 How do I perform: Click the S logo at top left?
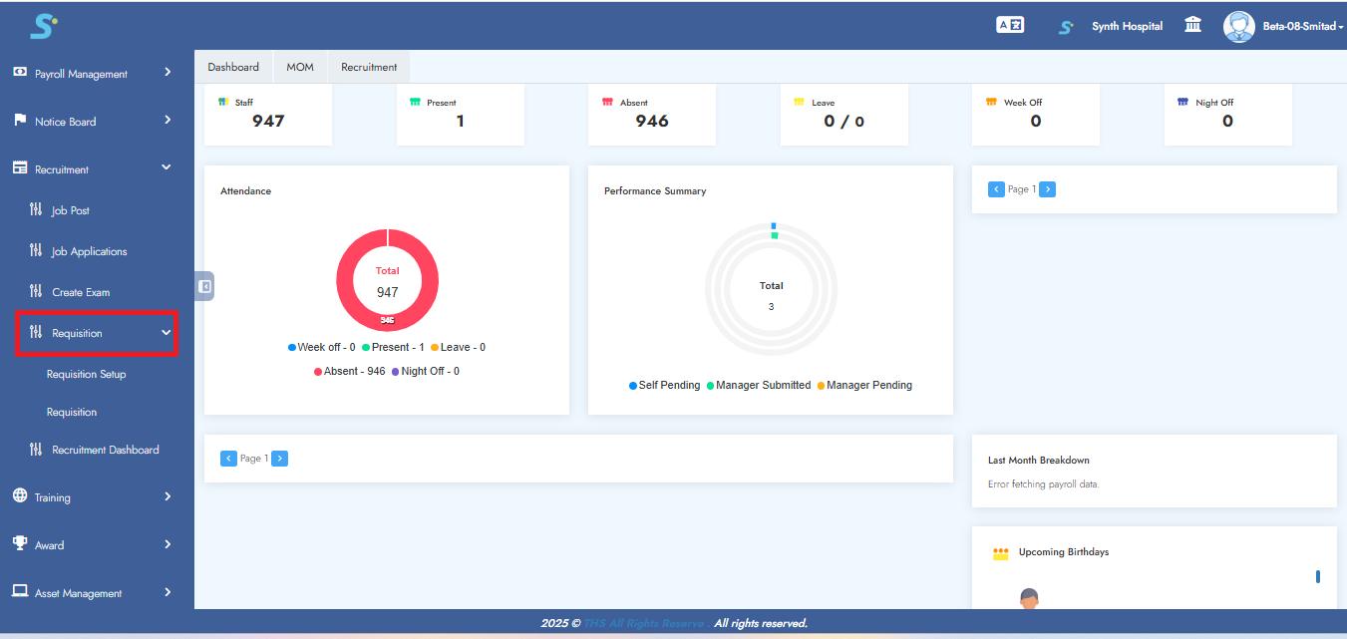(x=43, y=26)
